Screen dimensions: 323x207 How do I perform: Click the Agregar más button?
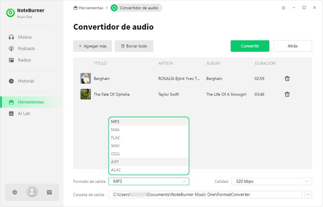tap(92, 46)
